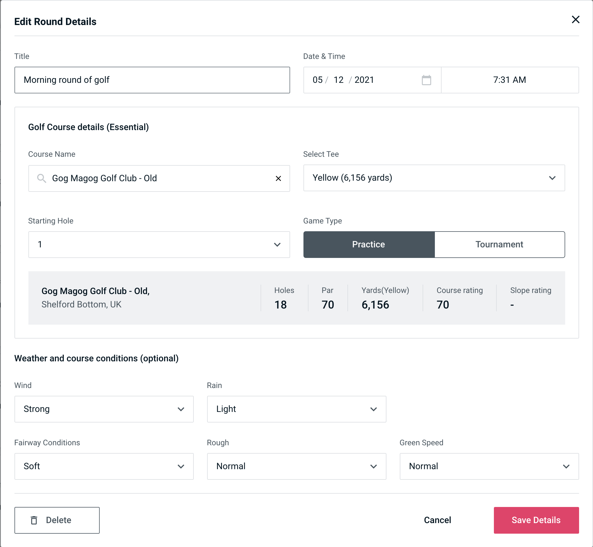Click the search icon in Course Name field
Image resolution: width=593 pixels, height=547 pixels.
41,178
